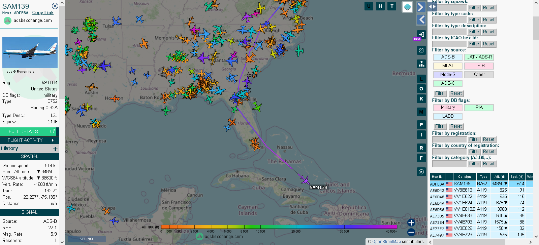Open the map layers selector
This screenshot has height=245, width=539.
pos(408,7)
